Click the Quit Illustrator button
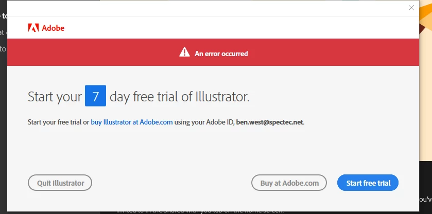 coord(60,183)
